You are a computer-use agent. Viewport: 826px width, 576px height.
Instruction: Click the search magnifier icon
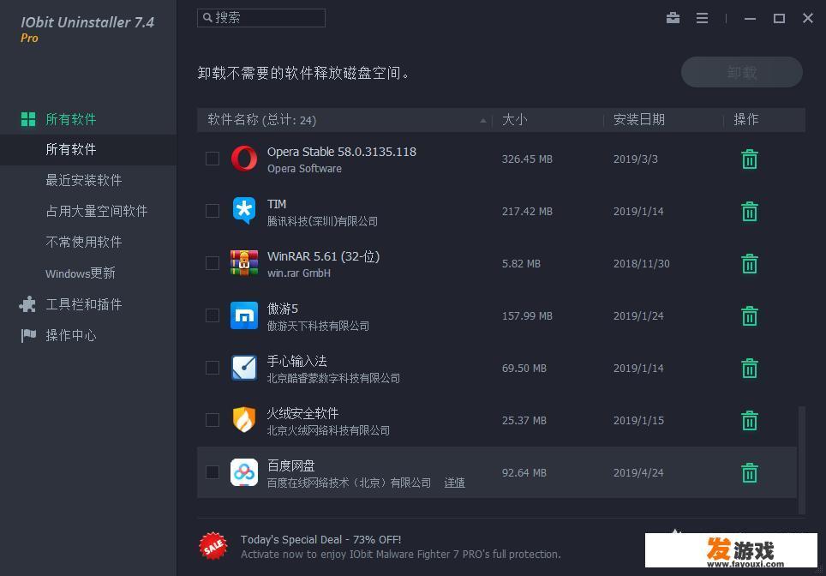[x=207, y=17]
